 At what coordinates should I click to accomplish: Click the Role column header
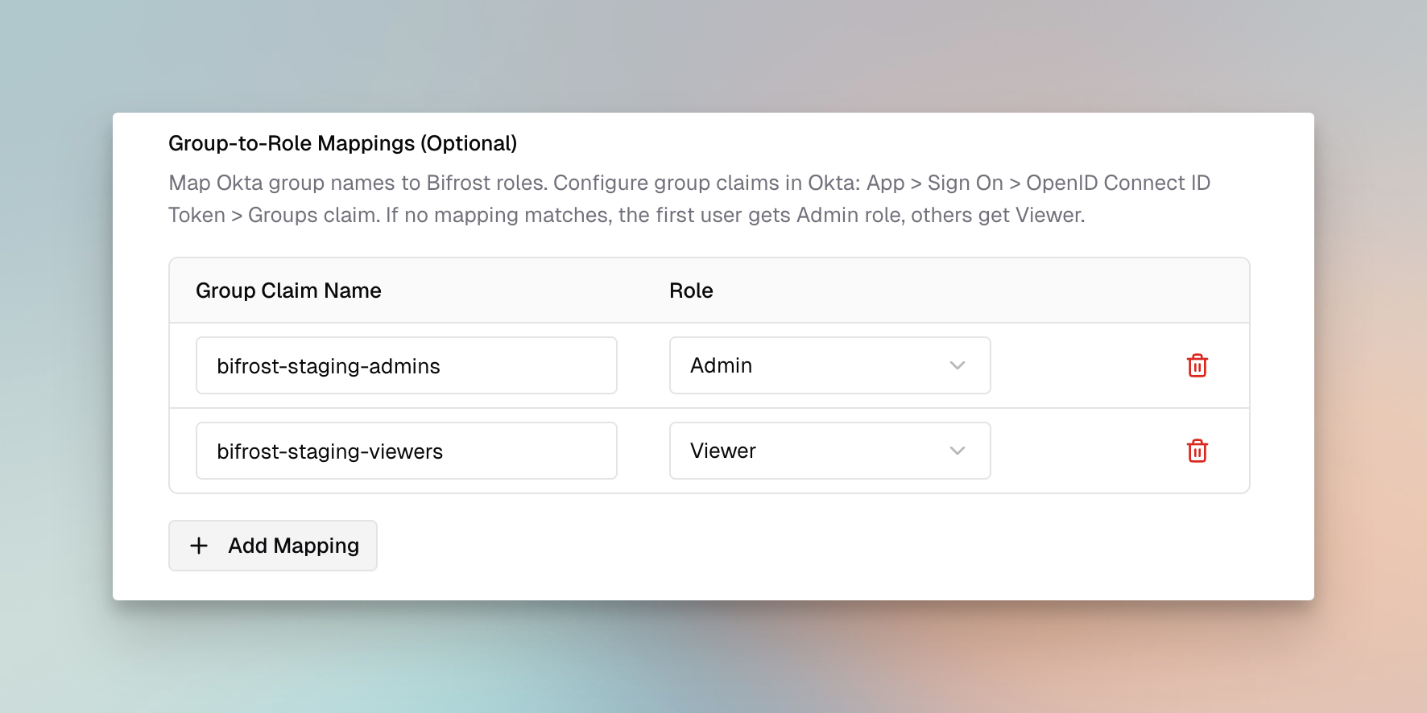coord(691,291)
